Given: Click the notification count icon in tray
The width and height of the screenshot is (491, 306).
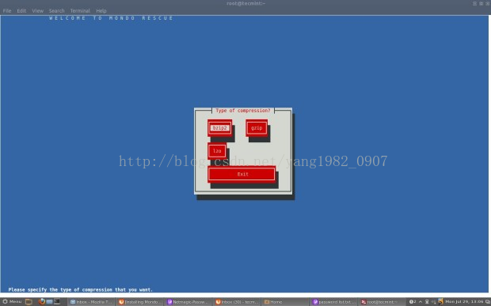Looking at the screenshot, I should click(x=413, y=301).
